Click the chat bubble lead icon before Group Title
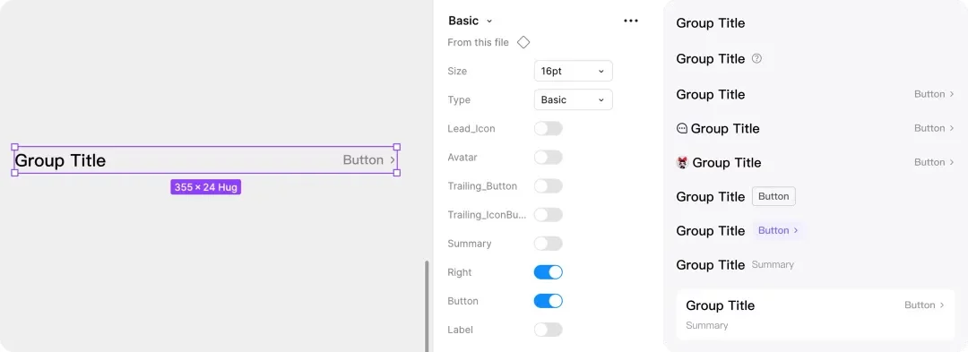Viewport: 968px width, 352px height. click(682, 128)
